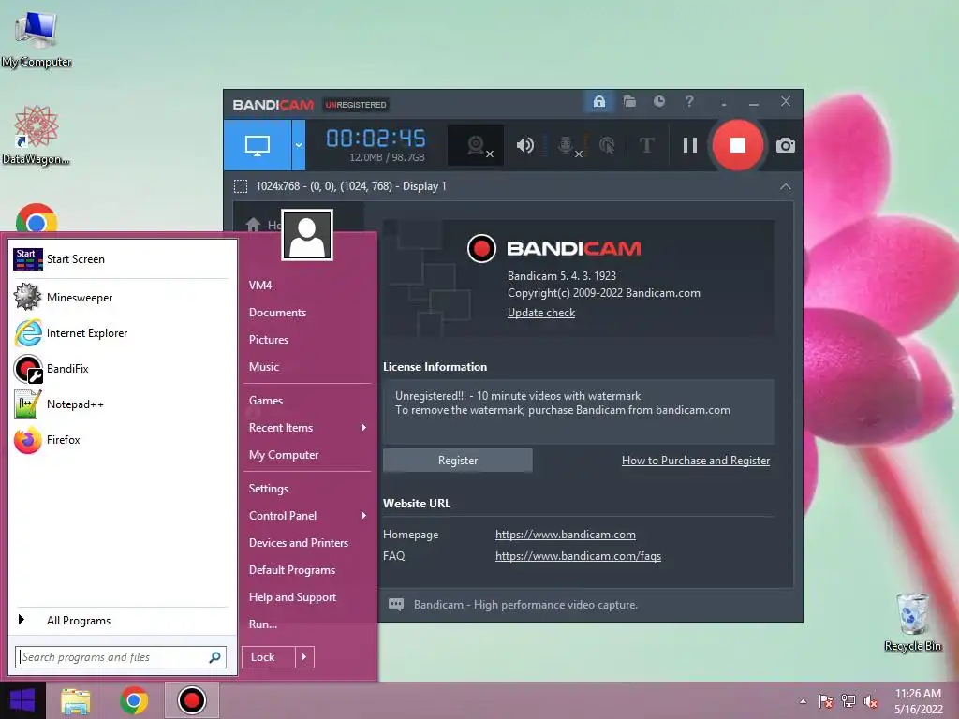Toggle the webcam overlay icon
Screen dimensions: 959x719
476,145
